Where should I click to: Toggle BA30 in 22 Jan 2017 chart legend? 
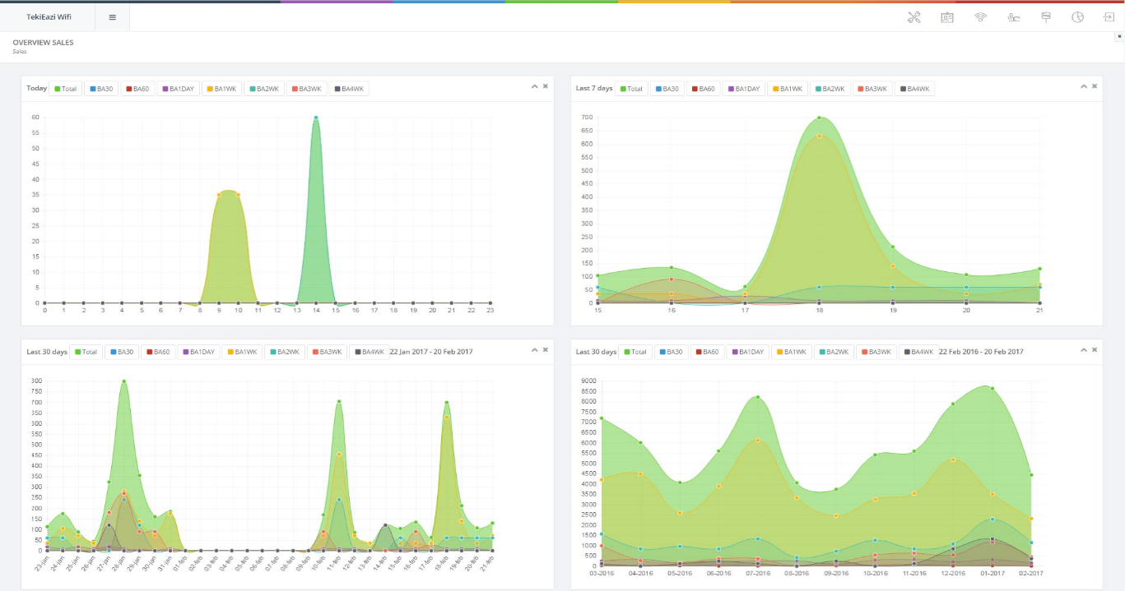coord(122,352)
